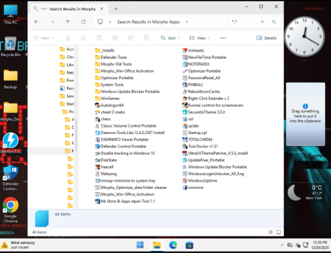This screenshot has width=331, height=253.
Task: Launch PINBALL game
Action: pos(193,85)
